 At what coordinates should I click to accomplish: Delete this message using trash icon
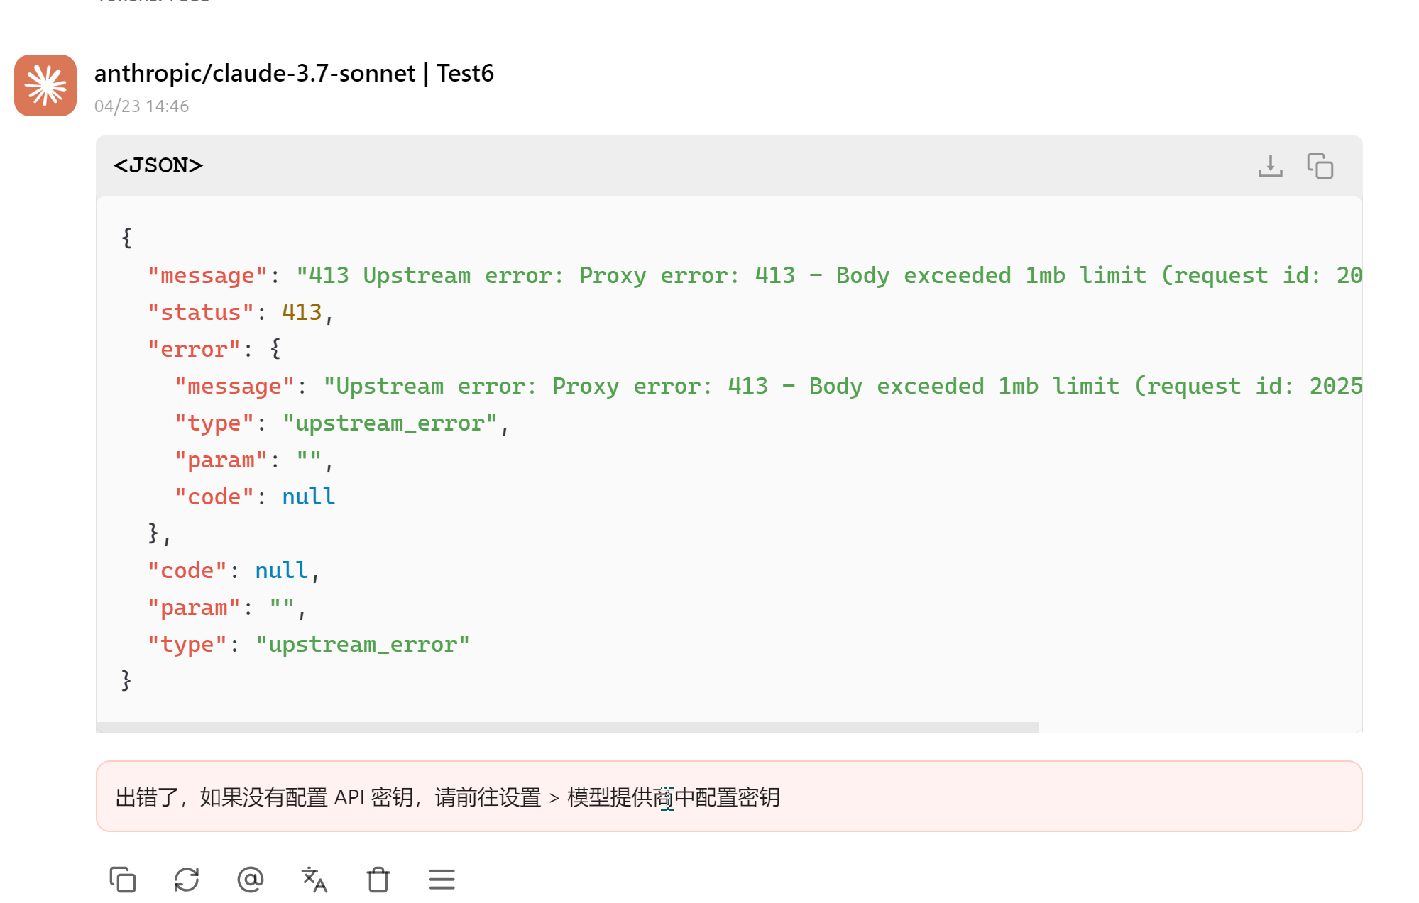click(378, 880)
